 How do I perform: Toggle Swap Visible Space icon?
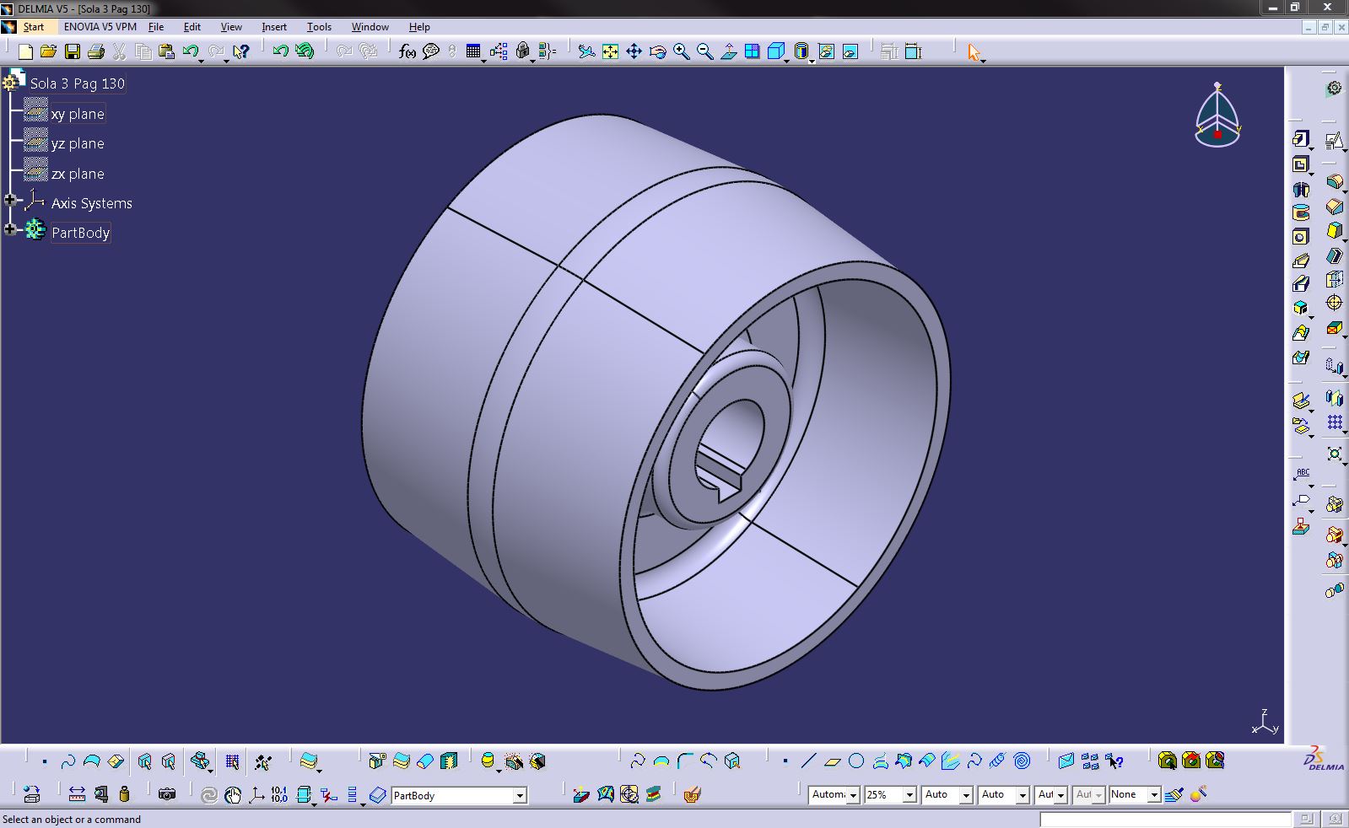pyautogui.click(x=850, y=51)
